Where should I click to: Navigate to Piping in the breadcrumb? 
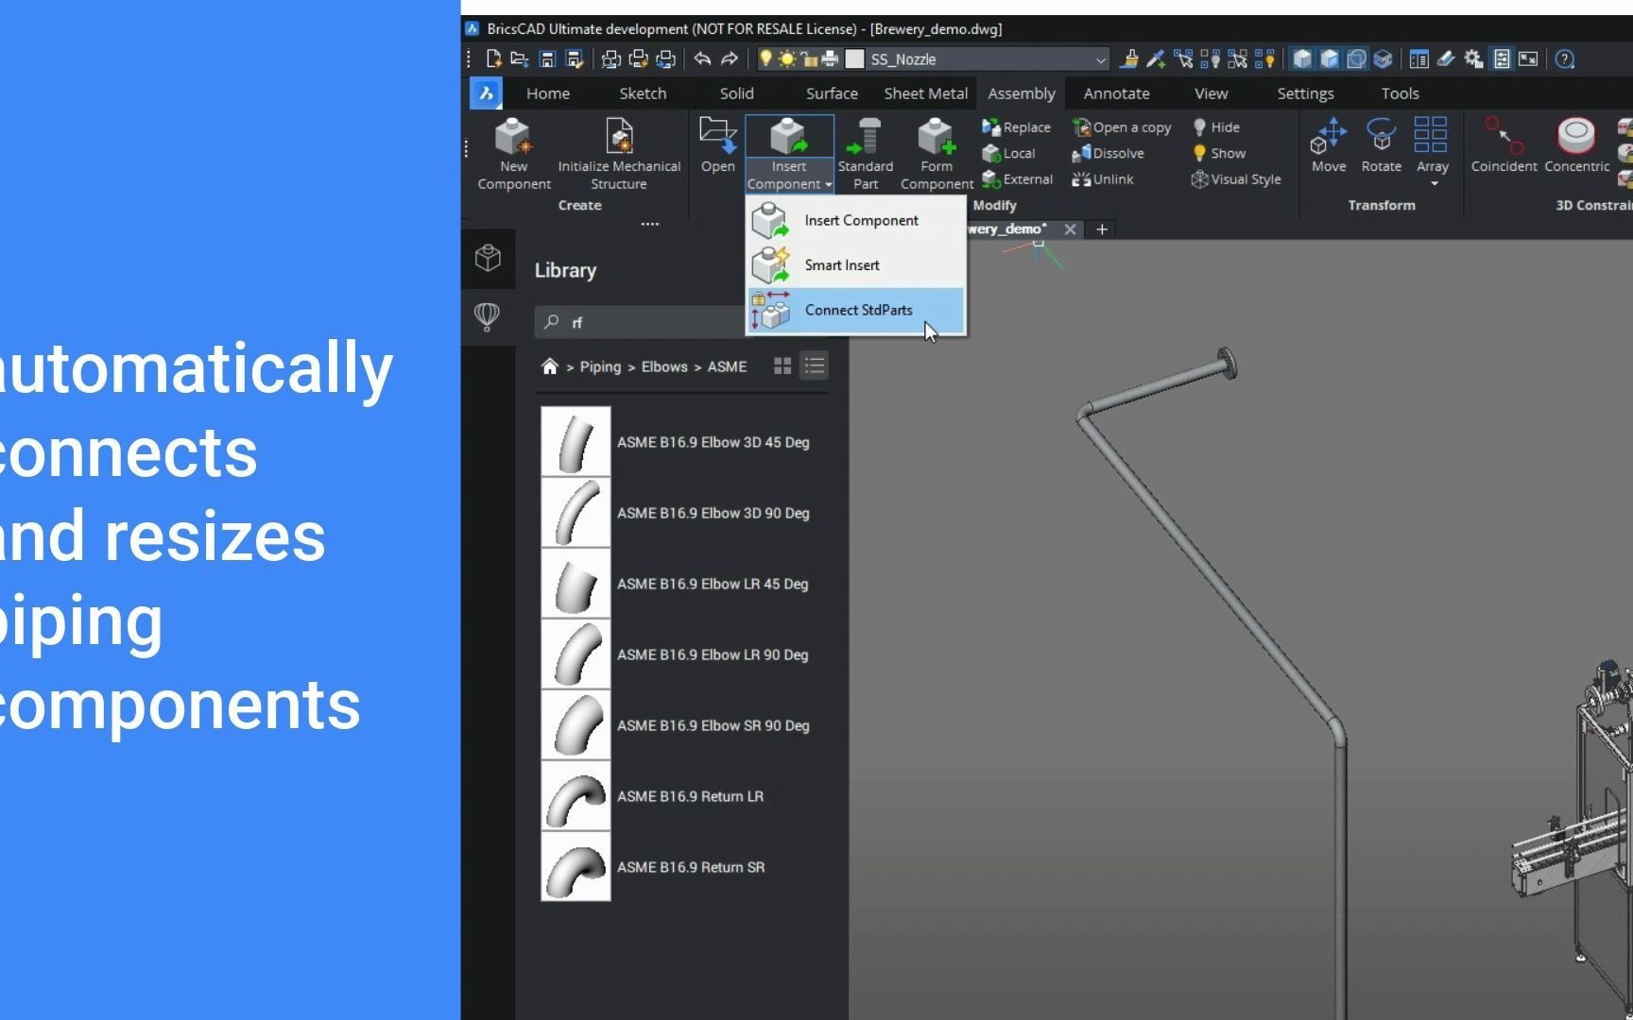[599, 366]
